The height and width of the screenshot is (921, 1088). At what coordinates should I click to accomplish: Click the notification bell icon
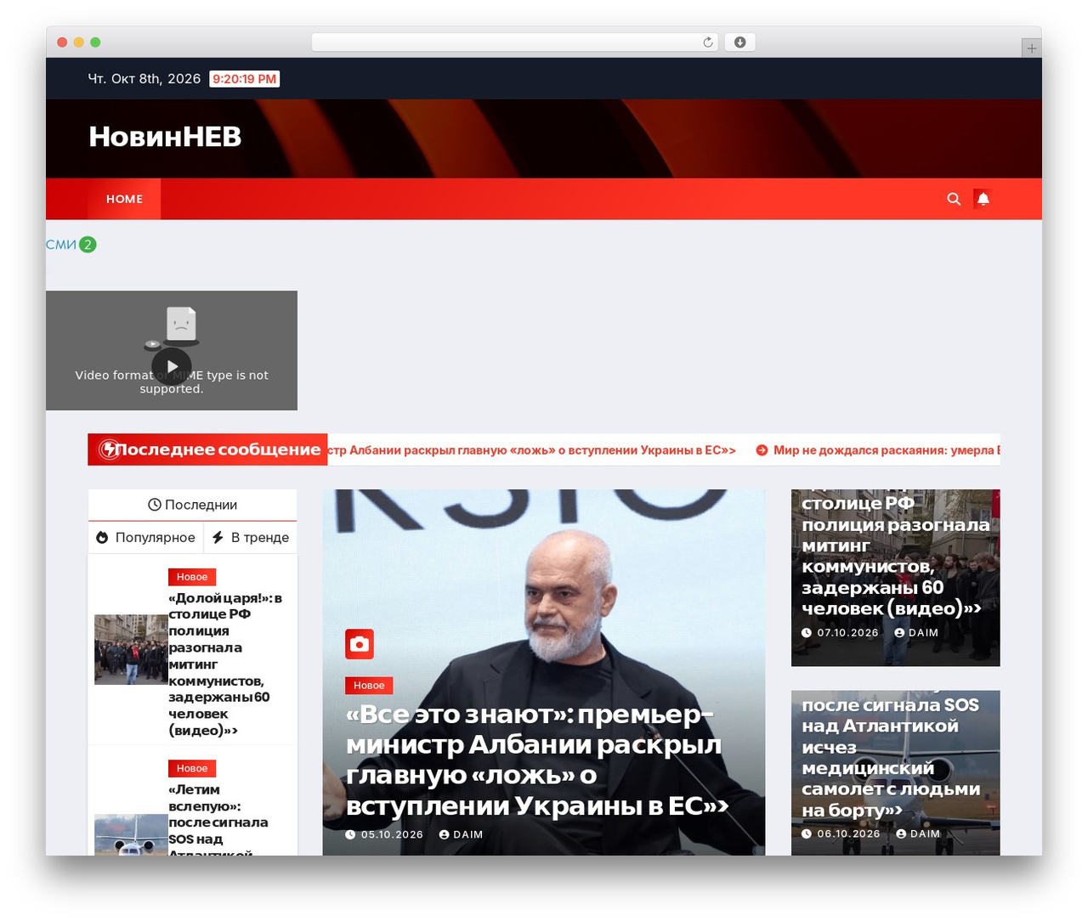pos(983,199)
